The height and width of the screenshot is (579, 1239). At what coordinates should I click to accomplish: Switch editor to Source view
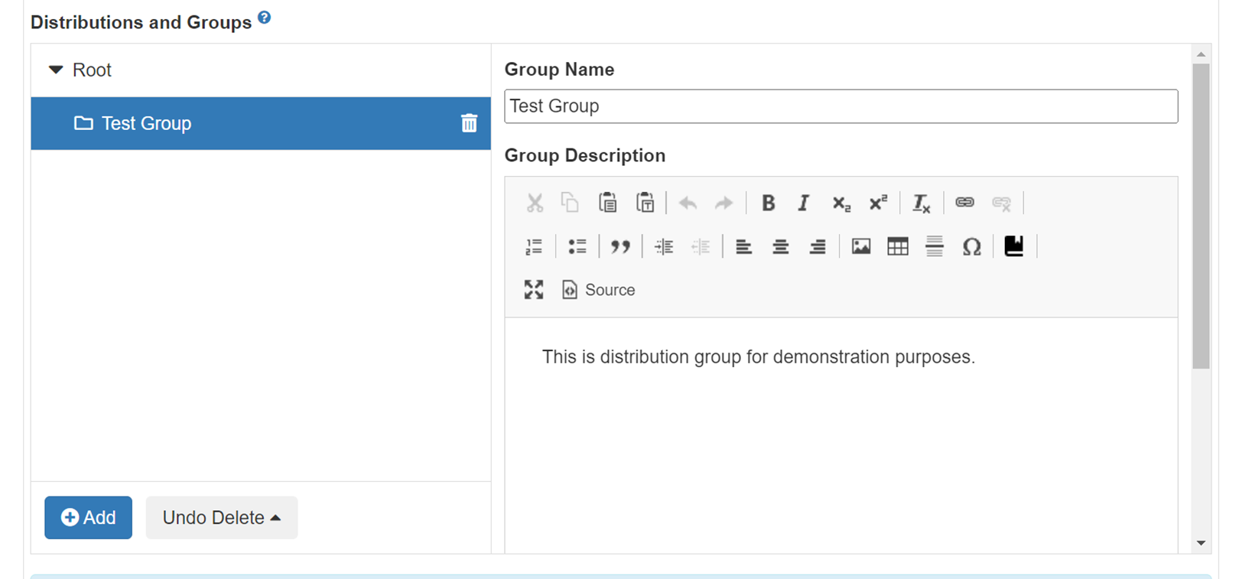coord(599,290)
